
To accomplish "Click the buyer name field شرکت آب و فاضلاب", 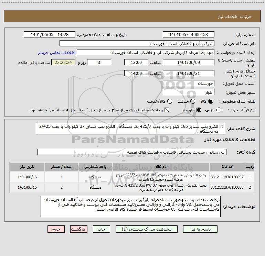I will pyautogui.click(x=137, y=44).
